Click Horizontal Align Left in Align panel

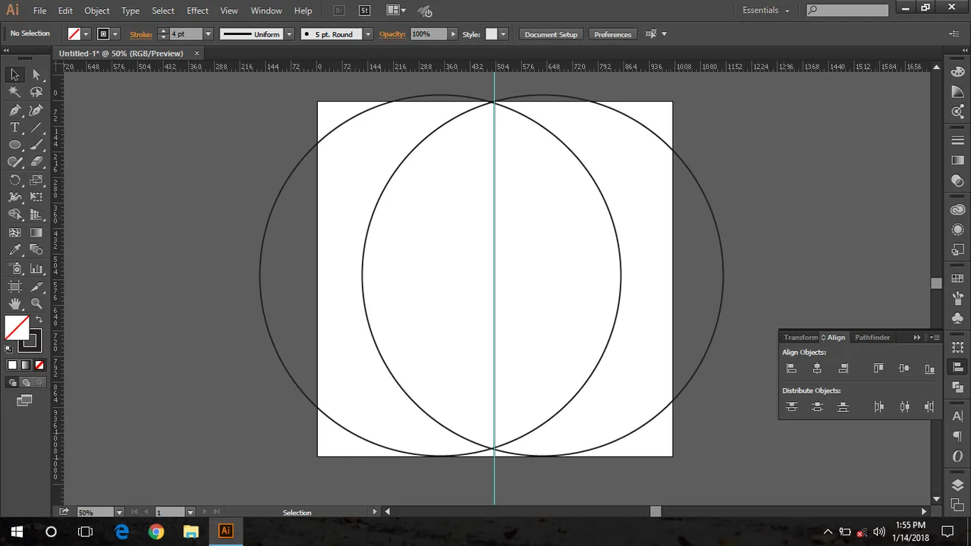[791, 369]
